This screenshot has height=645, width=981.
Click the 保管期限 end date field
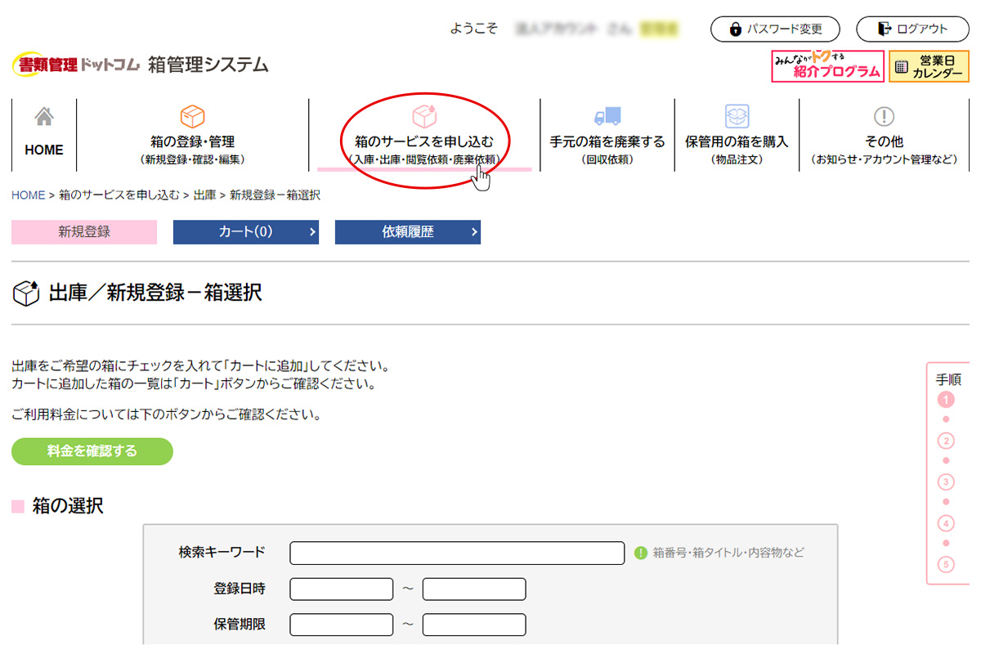(473, 625)
